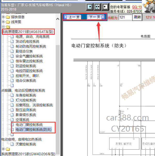Expand the 系统原理图2015款(GW4D206车型) folder
Screen dimensions: 155x156
(x=3, y=149)
